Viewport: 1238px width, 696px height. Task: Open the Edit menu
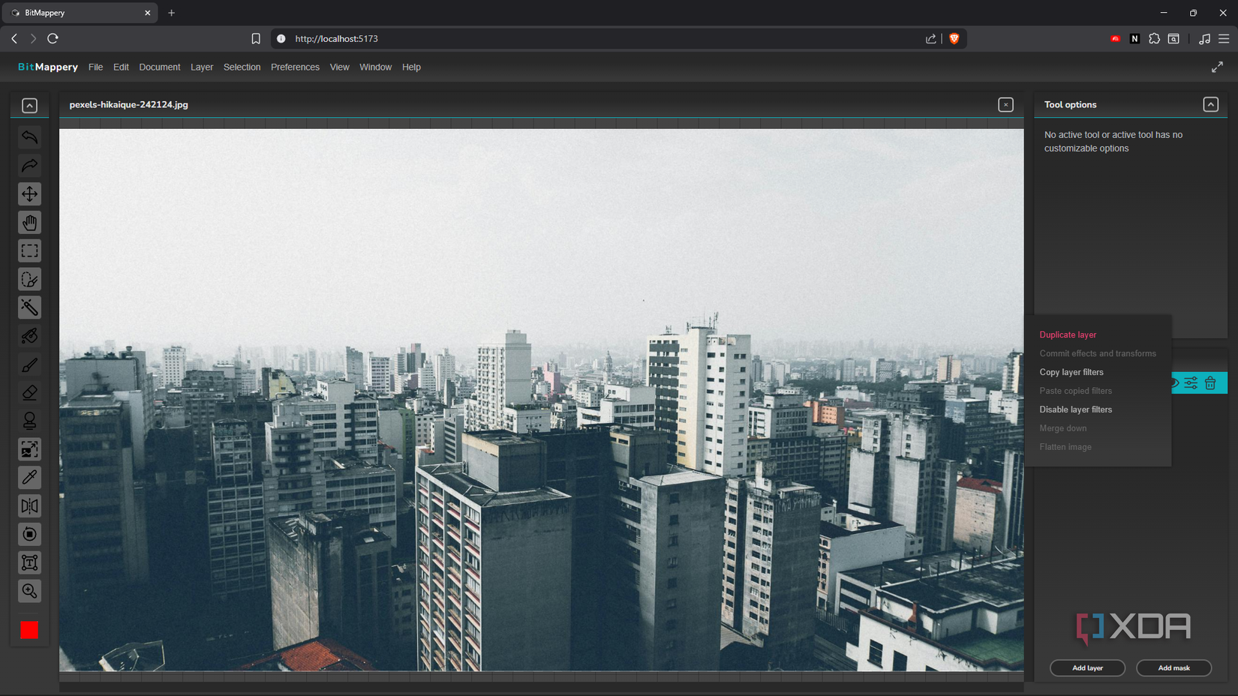click(x=121, y=67)
